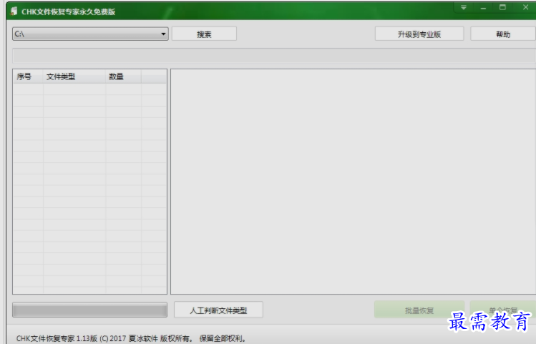Click the 批量恢复 batch recover button

pos(419,310)
